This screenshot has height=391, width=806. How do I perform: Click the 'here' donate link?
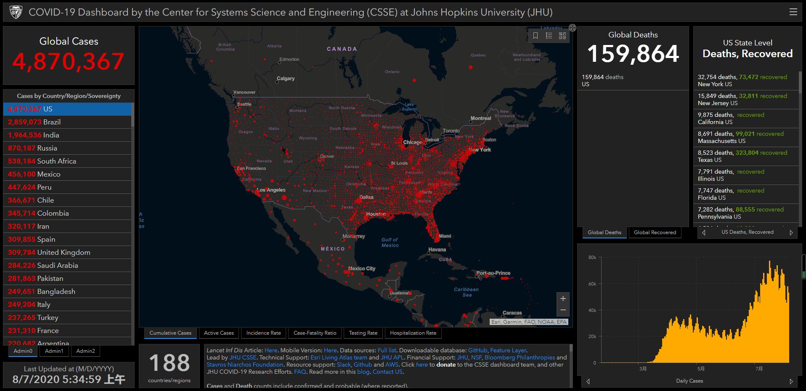point(422,365)
